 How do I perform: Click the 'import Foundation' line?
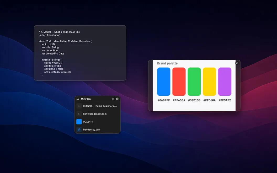tap(50, 35)
